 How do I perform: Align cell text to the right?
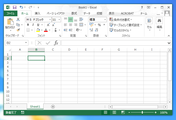click(76, 25)
